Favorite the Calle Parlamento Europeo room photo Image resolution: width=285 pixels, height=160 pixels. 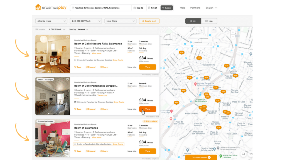[x=67, y=79]
